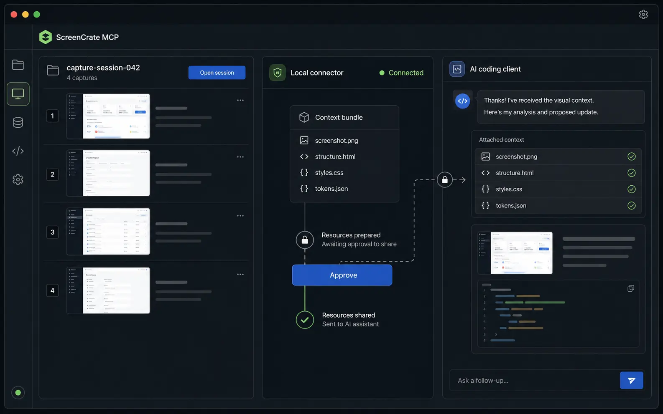Screen dimensions: 663x414
Task: Click braces icon beside styles.css in Attached context
Action: pyautogui.click(x=485, y=189)
